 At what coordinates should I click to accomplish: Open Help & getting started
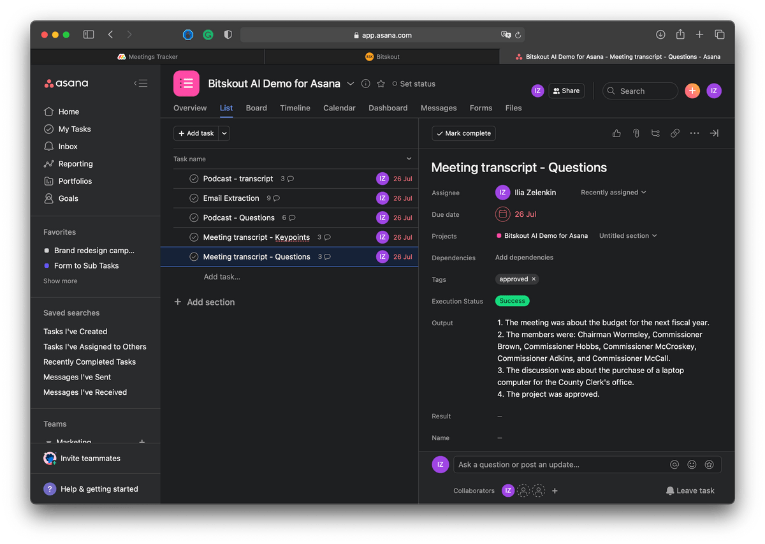click(91, 489)
